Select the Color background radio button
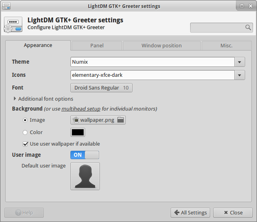 (x=25, y=132)
